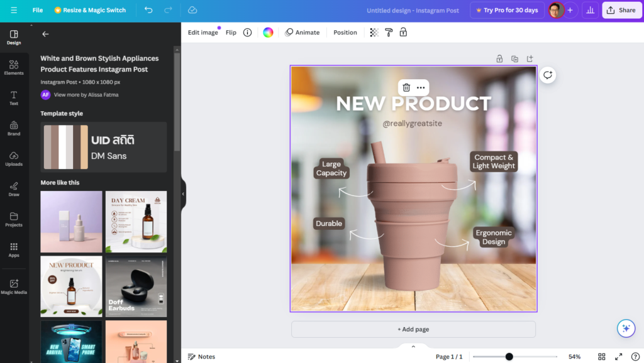Open the Magic Media panel
This screenshot has width=644, height=363.
[14, 287]
